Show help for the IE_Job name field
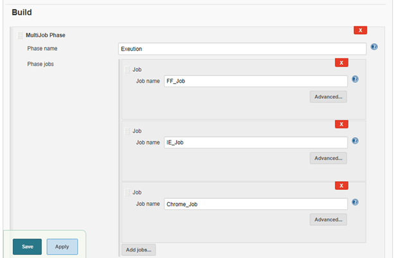 (355, 141)
